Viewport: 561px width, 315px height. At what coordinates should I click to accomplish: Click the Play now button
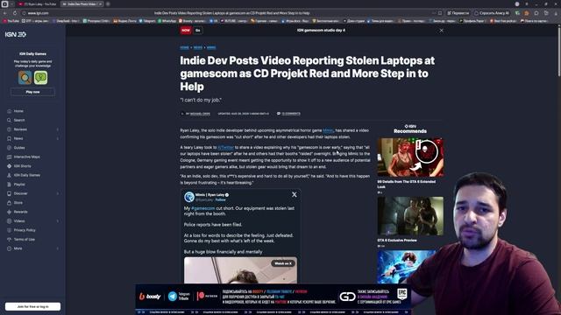[x=32, y=92]
